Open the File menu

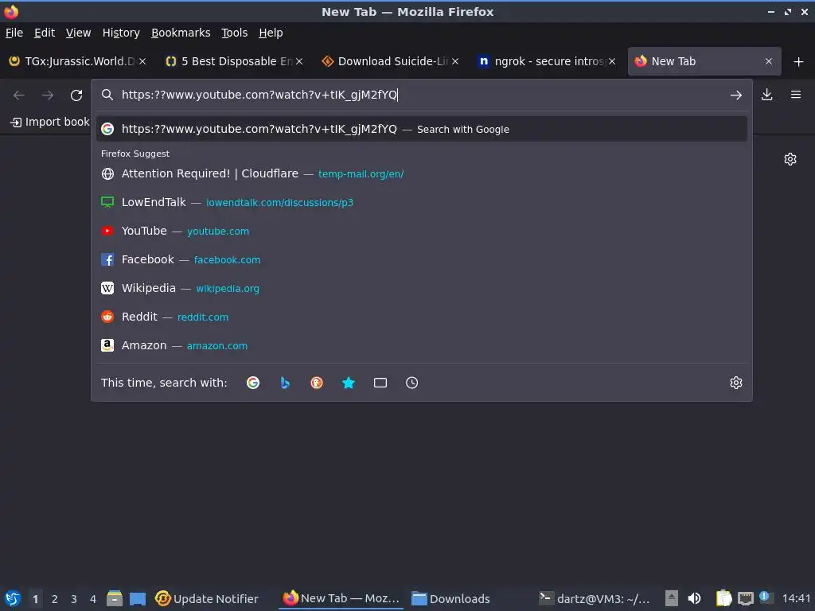(x=14, y=33)
